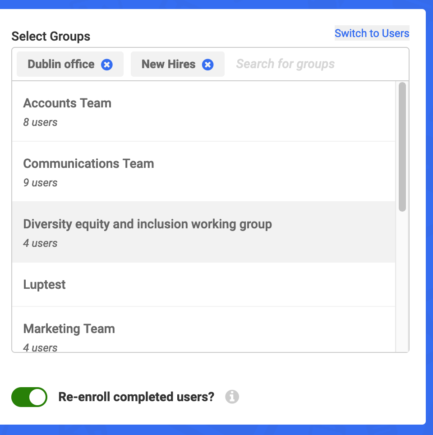Pick Diversity equity and inclusion working group
The image size is (433, 435).
click(x=203, y=232)
